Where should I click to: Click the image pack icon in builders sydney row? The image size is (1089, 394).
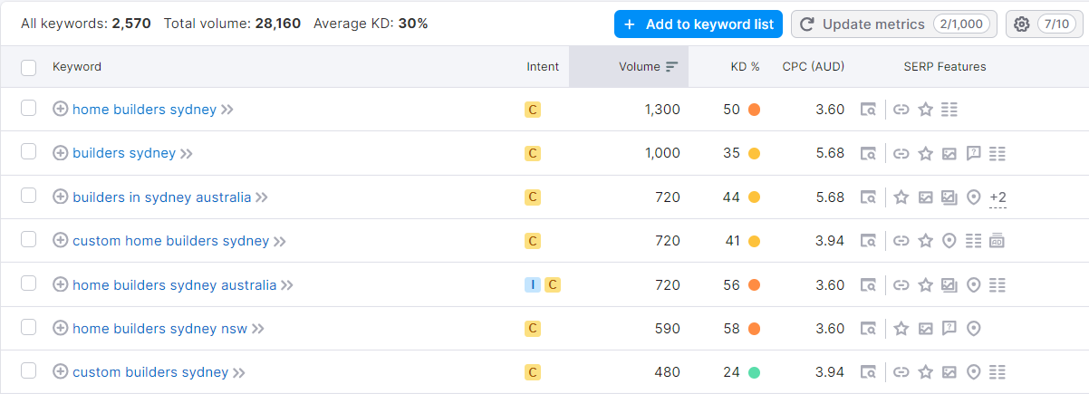(949, 153)
